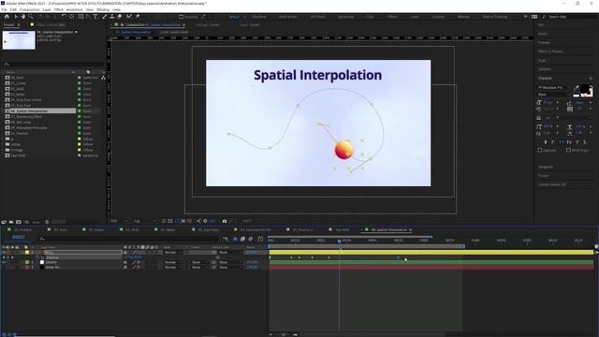Click the search help magnifier icon
Screen dimensions: 599x337
click(544, 17)
